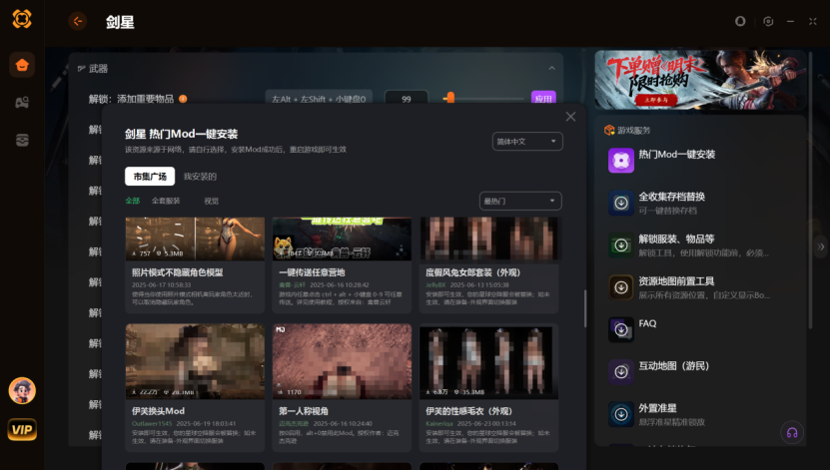
Task: Open the home icon in left sidebar
Action: click(x=22, y=66)
